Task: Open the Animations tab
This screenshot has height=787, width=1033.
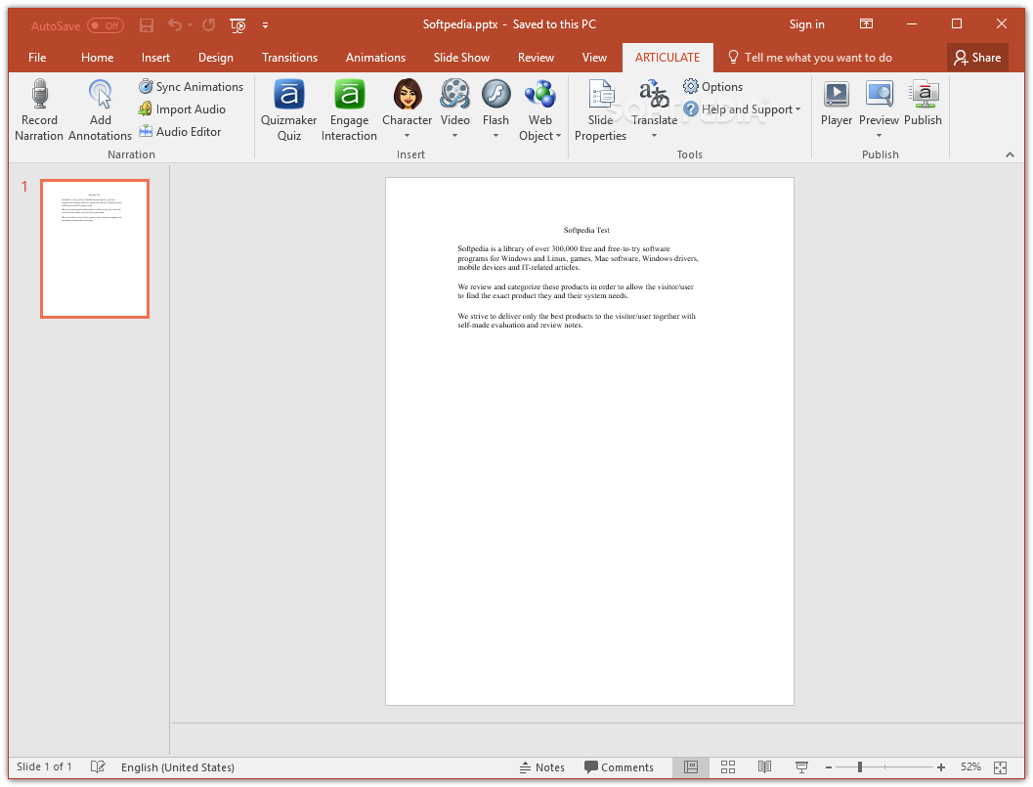Action: [x=375, y=58]
